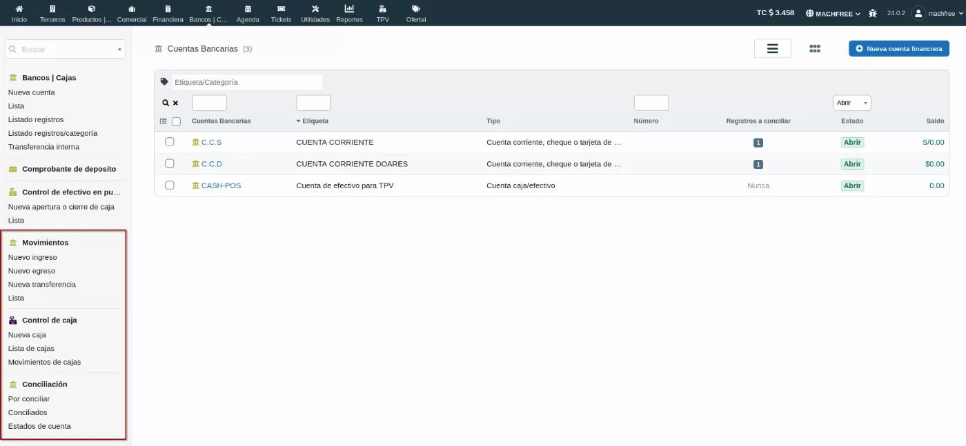Open the machfree user menu
Screen dimensions: 966x446
coord(936,13)
